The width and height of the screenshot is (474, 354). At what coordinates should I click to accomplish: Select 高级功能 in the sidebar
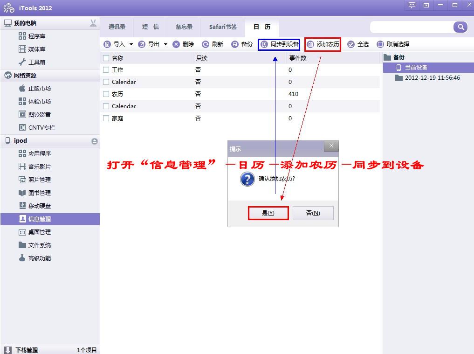point(40,258)
